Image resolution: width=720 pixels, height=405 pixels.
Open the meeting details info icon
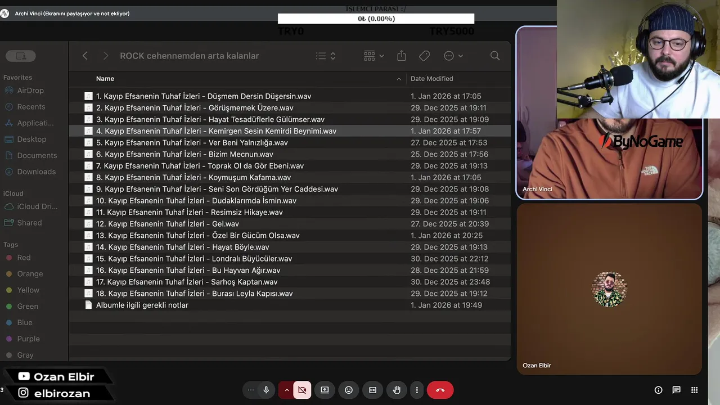pyautogui.click(x=658, y=390)
